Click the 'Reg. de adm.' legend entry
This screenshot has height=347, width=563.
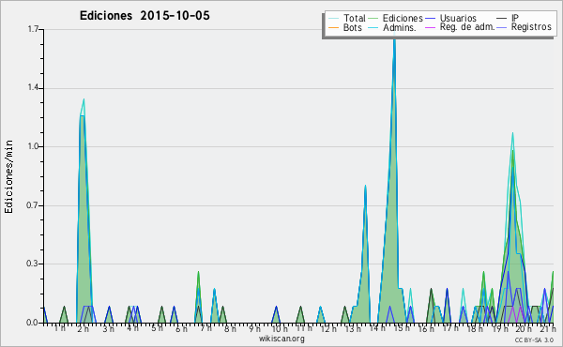(x=467, y=27)
